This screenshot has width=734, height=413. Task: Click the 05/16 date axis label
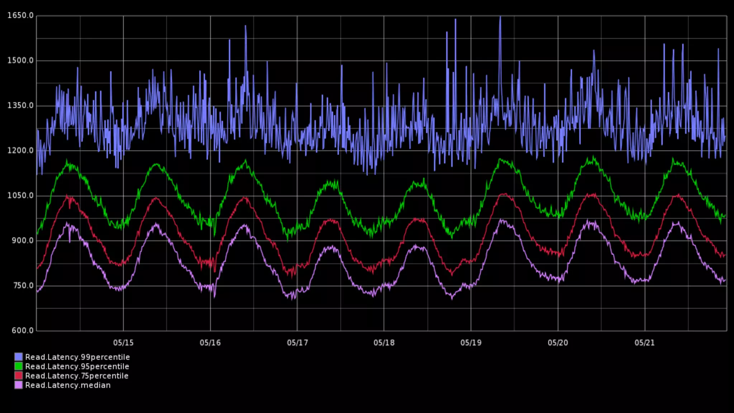pyautogui.click(x=210, y=343)
